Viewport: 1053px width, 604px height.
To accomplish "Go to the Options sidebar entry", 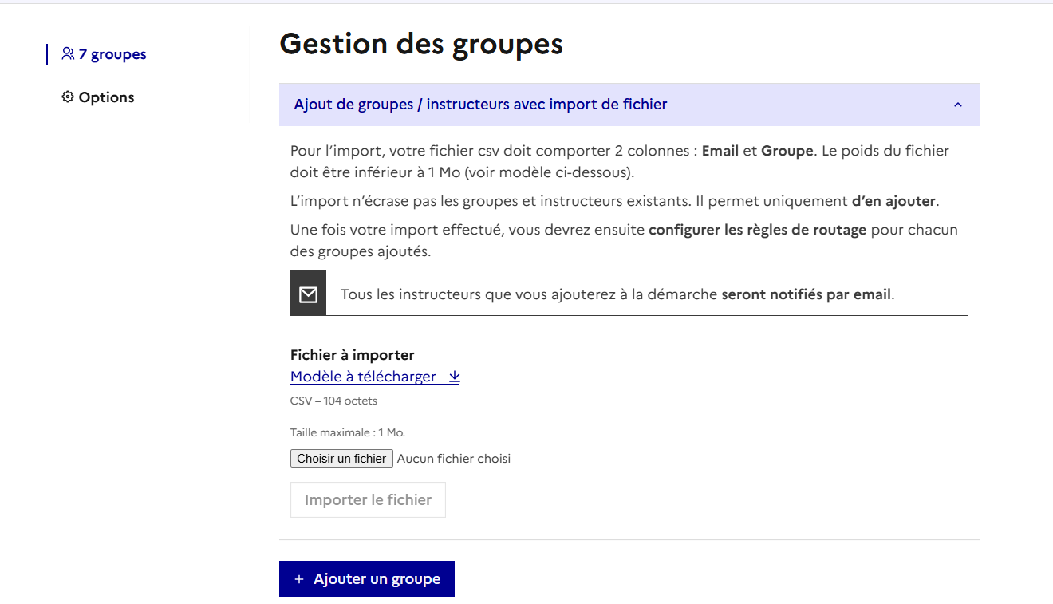I will [106, 97].
